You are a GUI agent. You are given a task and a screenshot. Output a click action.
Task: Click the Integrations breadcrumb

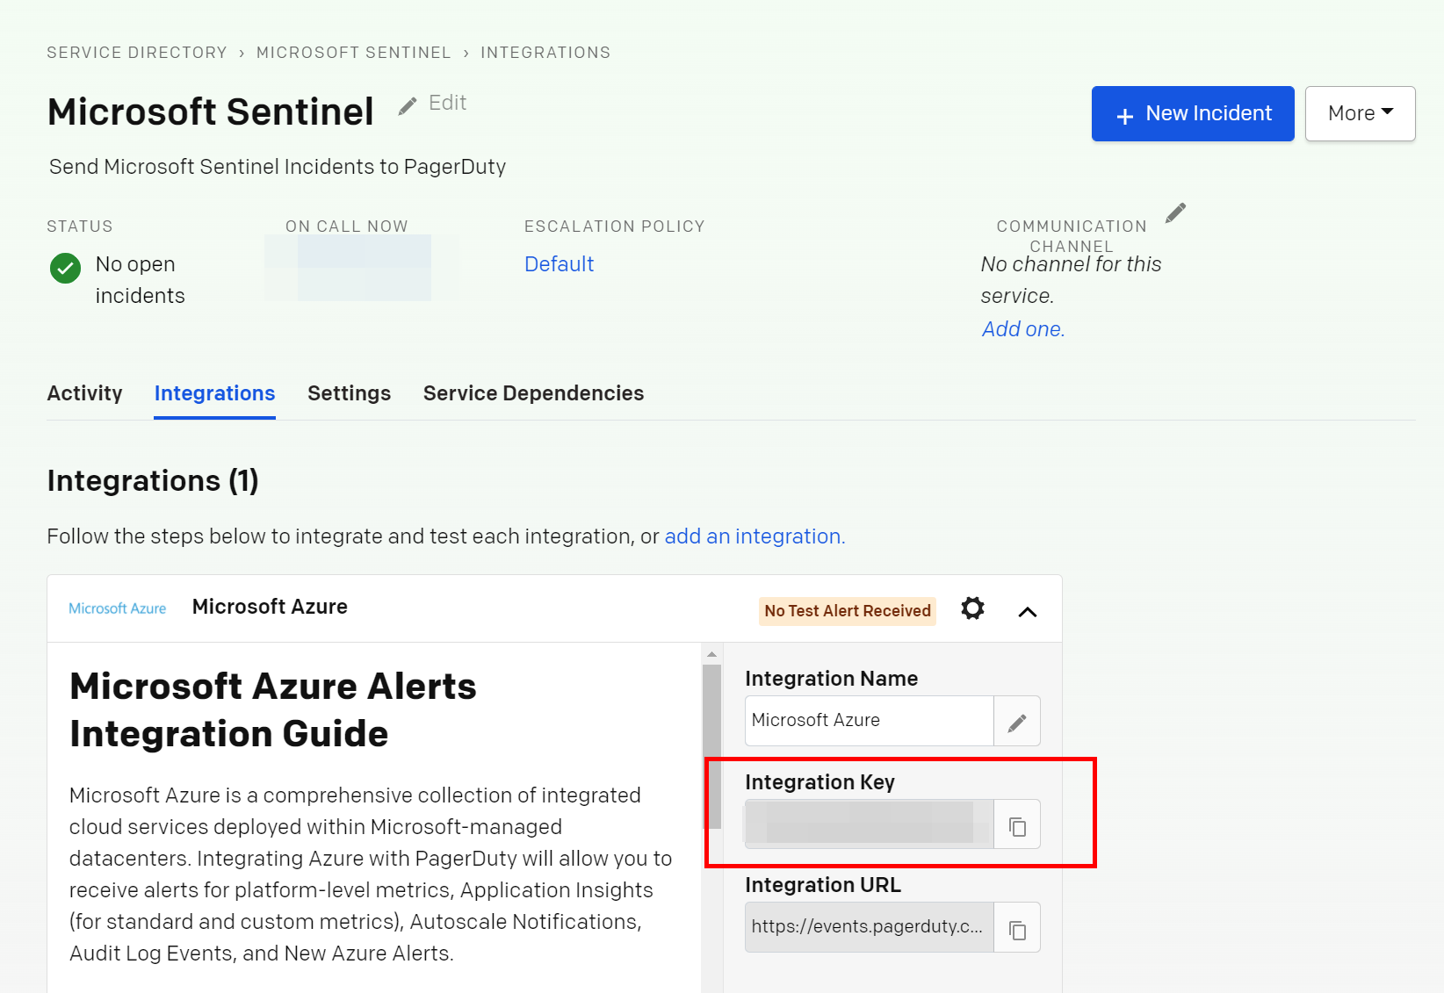[x=545, y=53]
